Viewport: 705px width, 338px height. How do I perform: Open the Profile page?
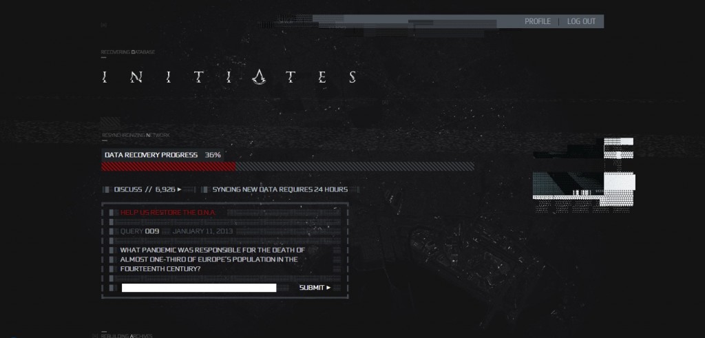(x=538, y=21)
